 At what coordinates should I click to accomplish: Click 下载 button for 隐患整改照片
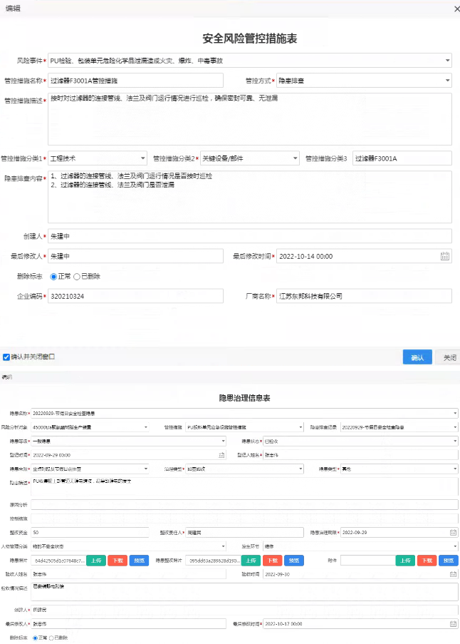272,561
